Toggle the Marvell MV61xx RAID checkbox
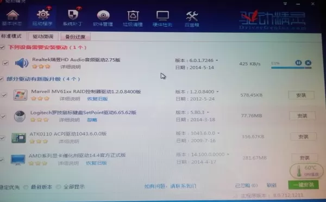Screen dimensions: 326x202 pyautogui.click(x=4, y=95)
